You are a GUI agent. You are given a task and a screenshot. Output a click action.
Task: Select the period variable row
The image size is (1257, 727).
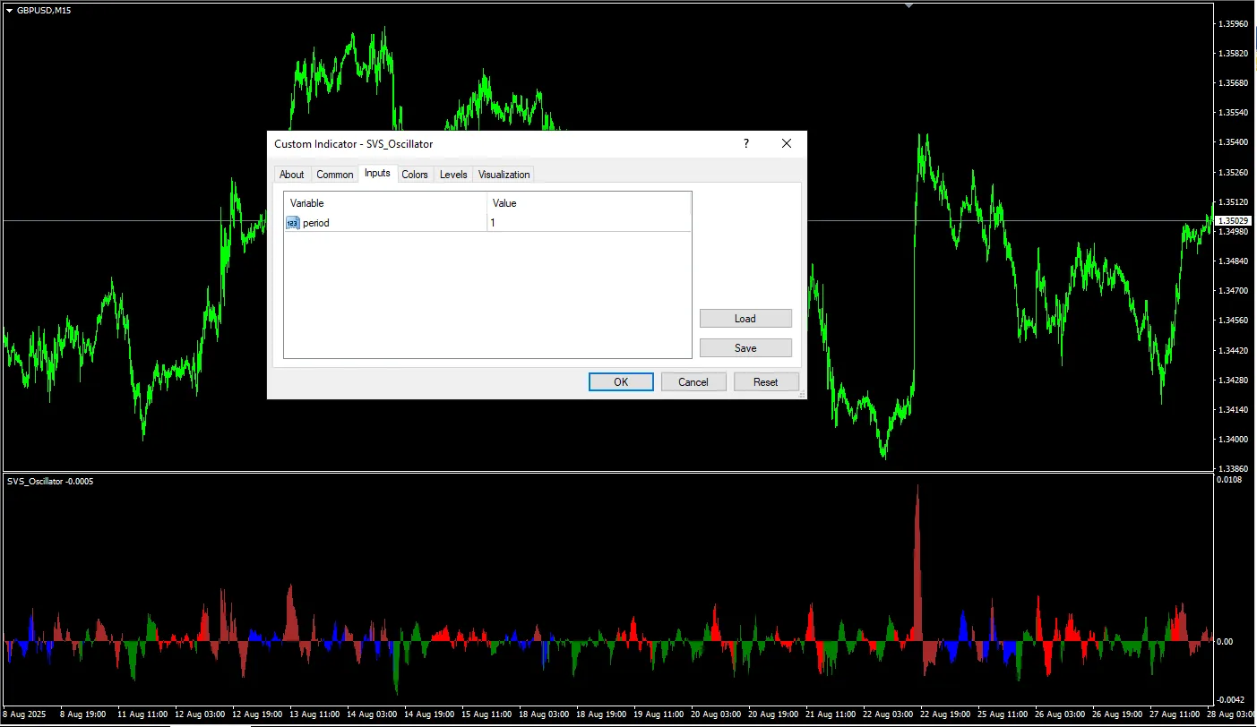[487, 223]
